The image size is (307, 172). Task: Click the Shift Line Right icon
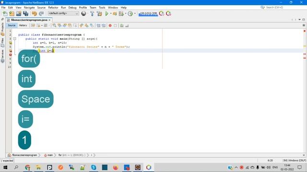(104, 25)
